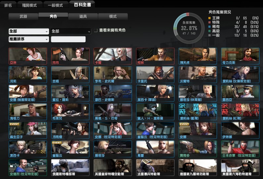Open the 陳天虎 character card
The height and width of the screenshot is (179, 263).
pyautogui.click(x=198, y=56)
